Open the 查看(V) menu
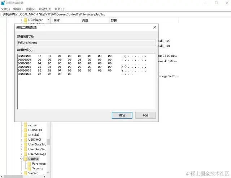231x178 pixels. click(x=31, y=9)
